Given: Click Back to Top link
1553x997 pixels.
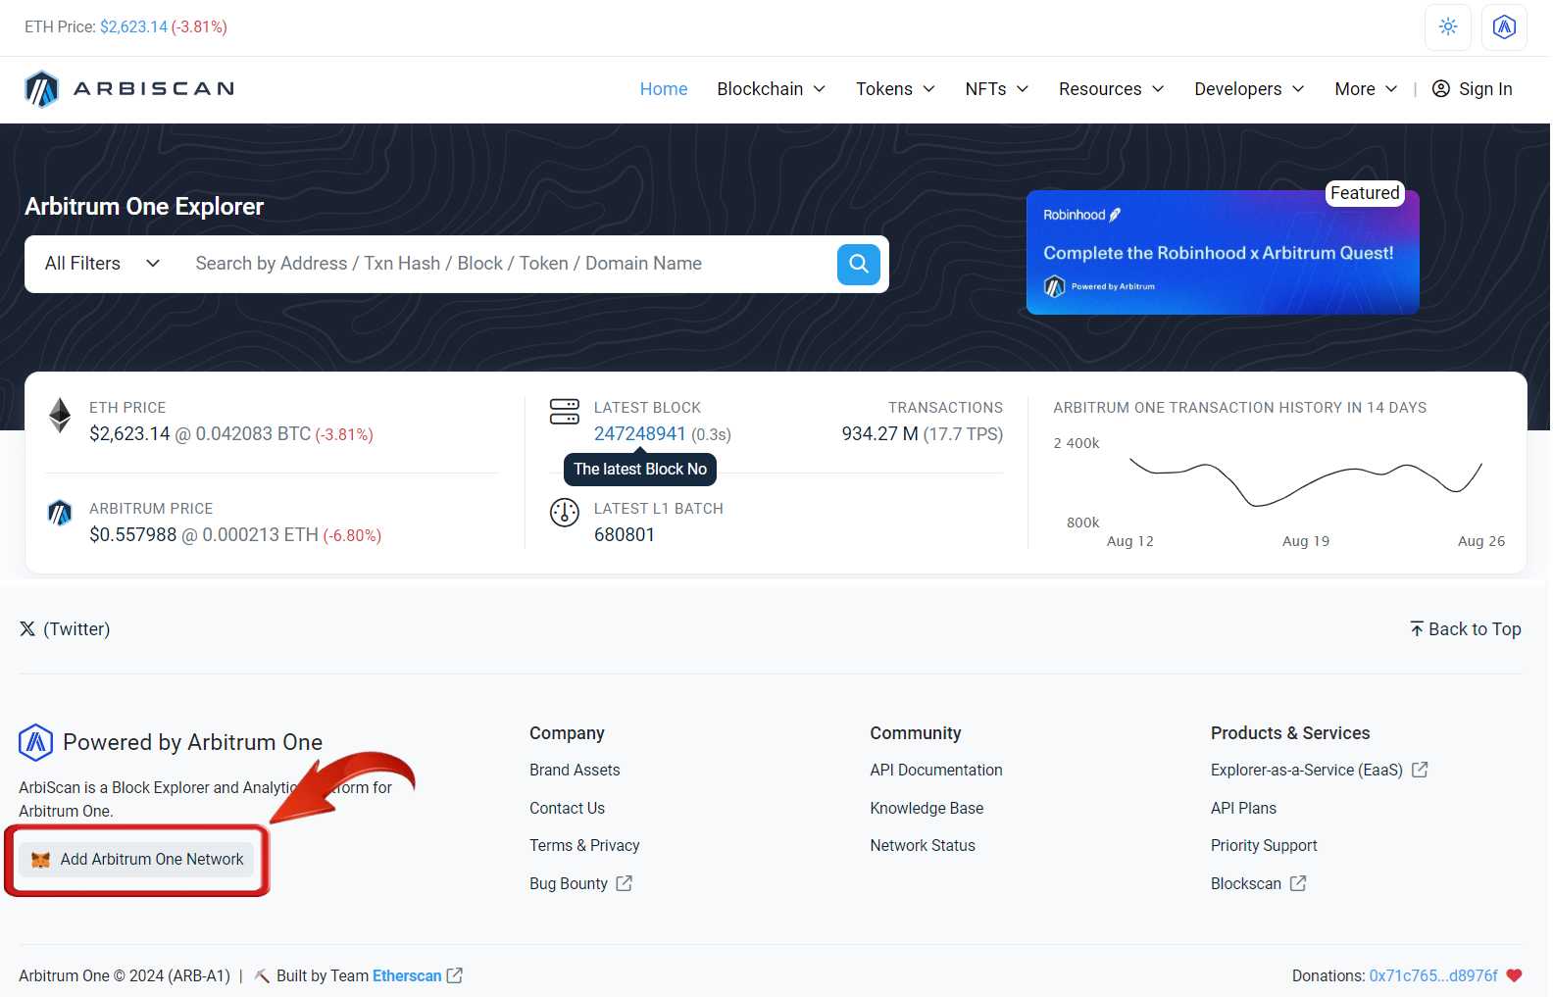Looking at the screenshot, I should coord(1466,629).
